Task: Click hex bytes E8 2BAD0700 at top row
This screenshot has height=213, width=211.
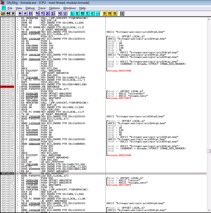Action: (x=29, y=18)
